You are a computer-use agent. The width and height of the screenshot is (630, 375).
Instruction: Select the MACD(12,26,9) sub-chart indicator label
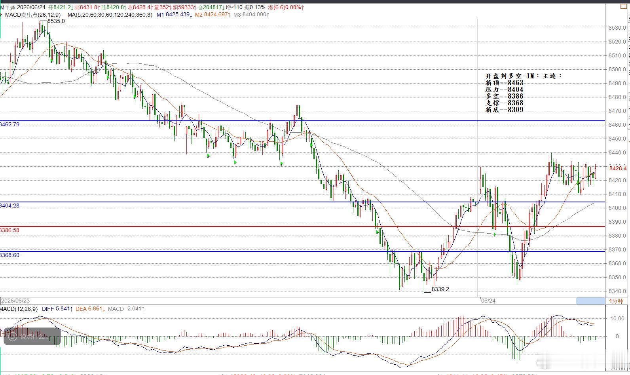coord(19,308)
